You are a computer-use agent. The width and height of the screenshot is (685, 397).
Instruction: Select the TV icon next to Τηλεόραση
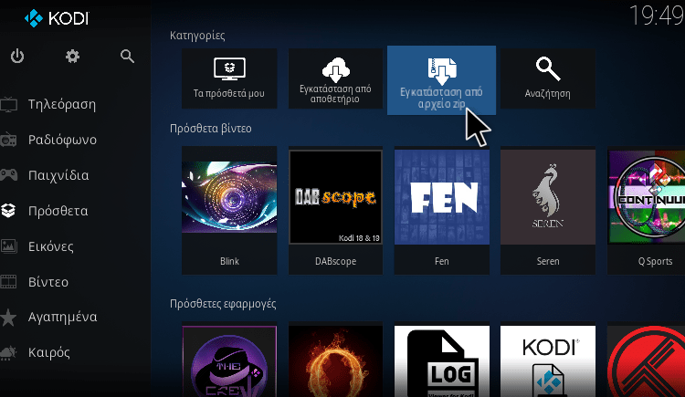click(x=9, y=105)
